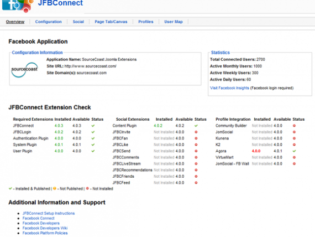Go to the Page Tab/Canvas tab
This screenshot has height=237, width=315.
[x=111, y=22]
